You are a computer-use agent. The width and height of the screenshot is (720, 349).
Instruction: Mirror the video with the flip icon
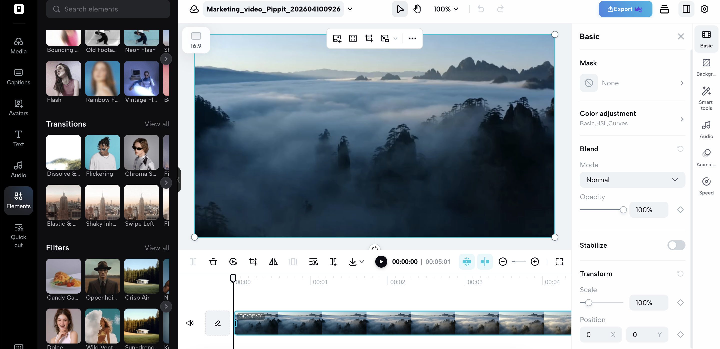point(273,262)
